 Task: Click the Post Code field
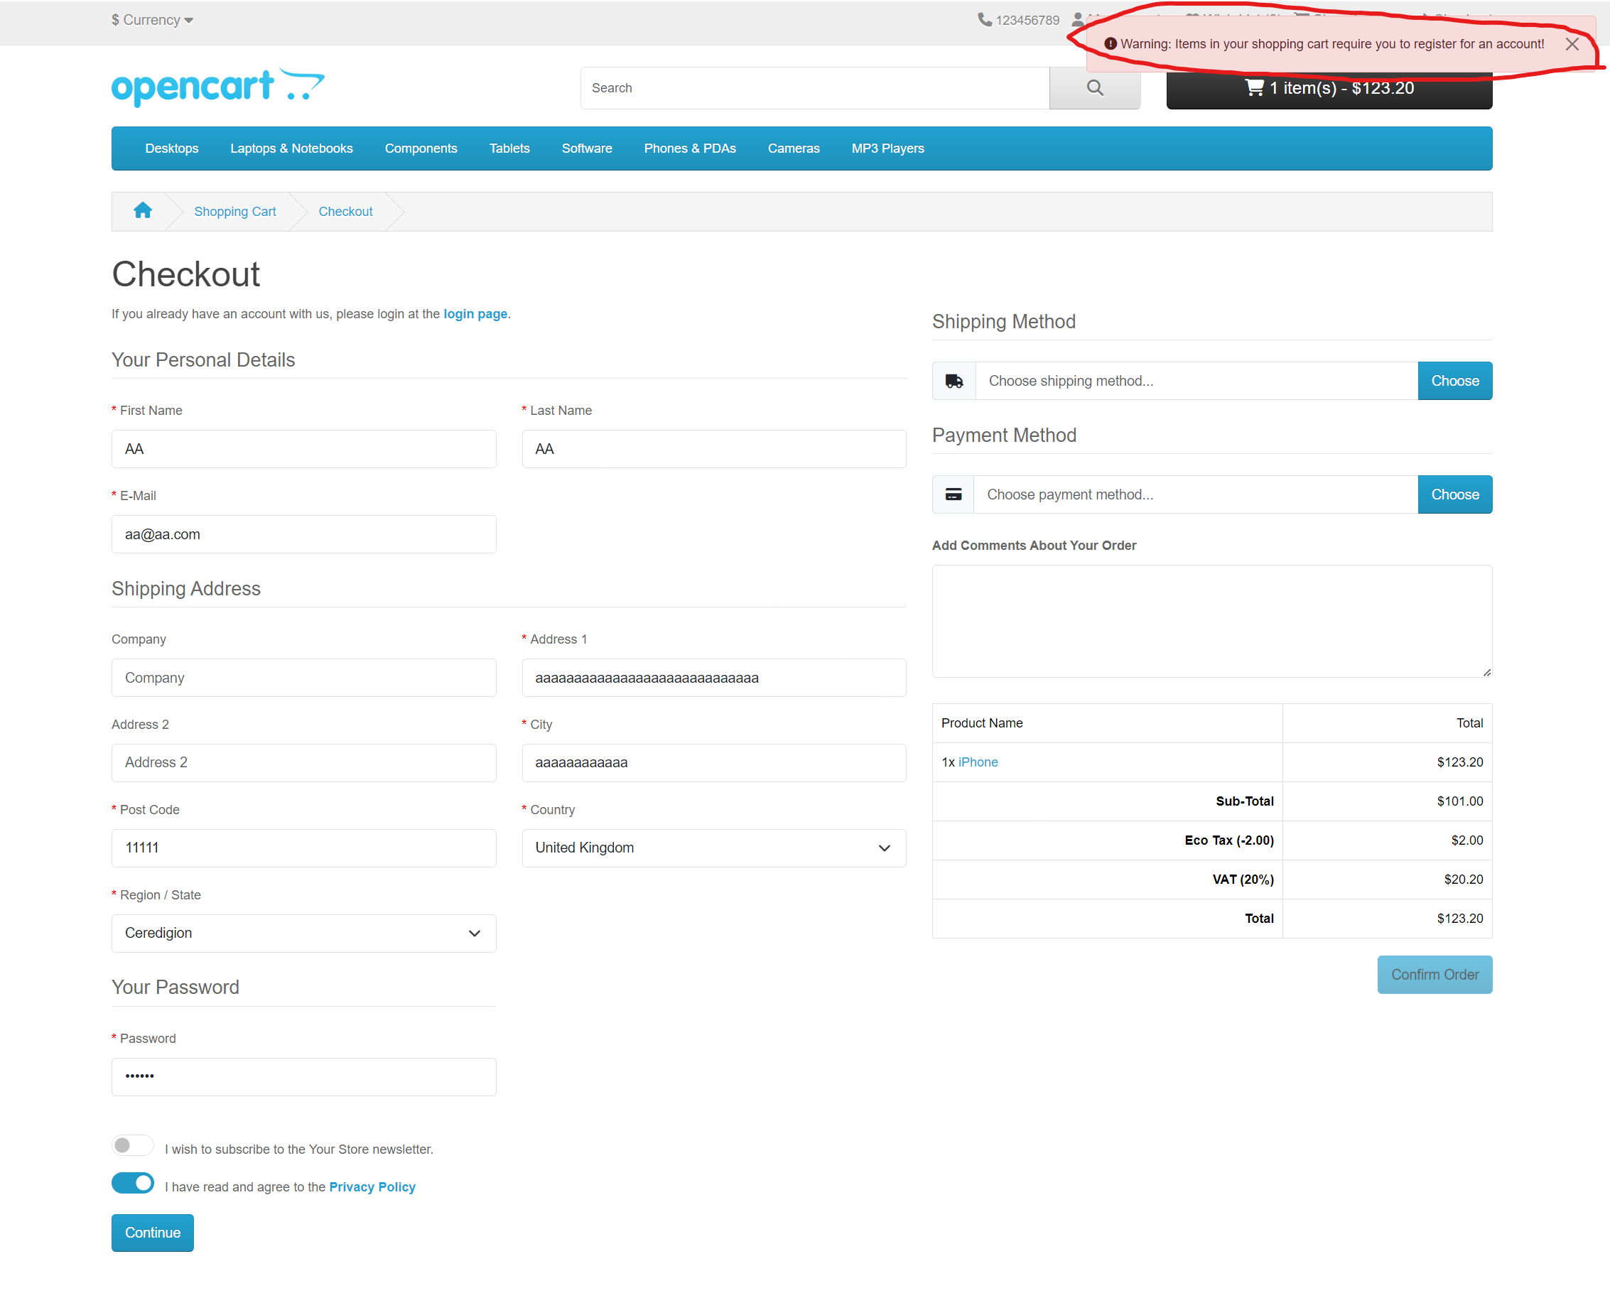303,848
